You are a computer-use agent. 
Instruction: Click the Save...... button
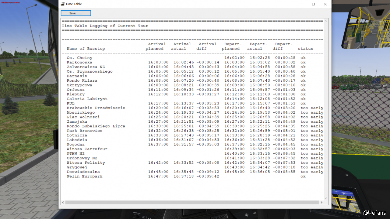tap(76, 13)
